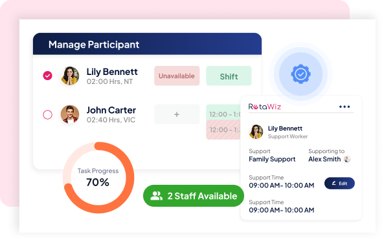384x241 pixels.
Task: Click the green 12:00 shift slot
Action: [223, 112]
